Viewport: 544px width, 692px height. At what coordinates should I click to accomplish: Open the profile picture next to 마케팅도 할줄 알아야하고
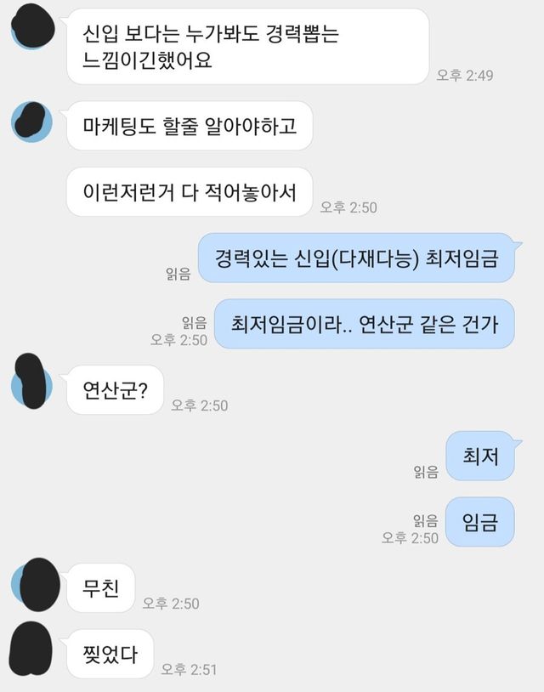point(31,122)
